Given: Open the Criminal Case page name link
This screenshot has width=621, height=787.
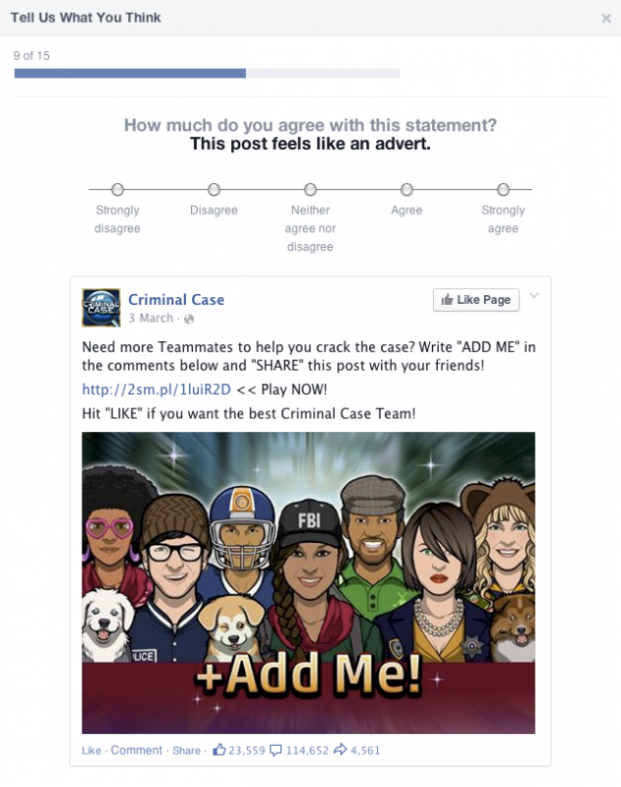Looking at the screenshot, I should tap(176, 300).
